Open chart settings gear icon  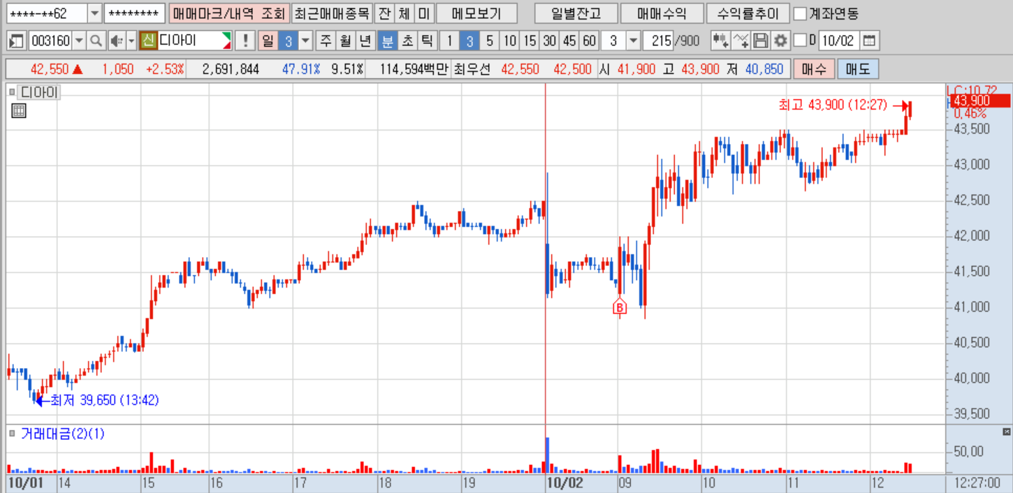point(780,41)
